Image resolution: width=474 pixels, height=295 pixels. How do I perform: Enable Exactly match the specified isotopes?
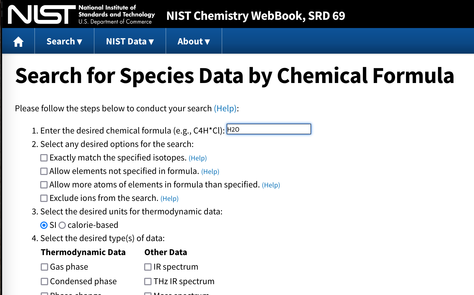[x=44, y=158]
